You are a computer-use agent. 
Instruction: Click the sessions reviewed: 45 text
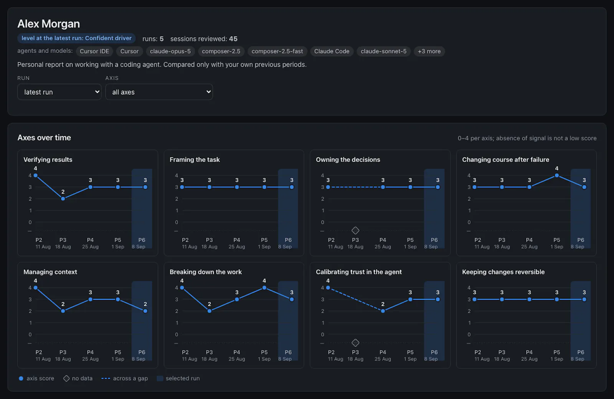click(x=204, y=39)
